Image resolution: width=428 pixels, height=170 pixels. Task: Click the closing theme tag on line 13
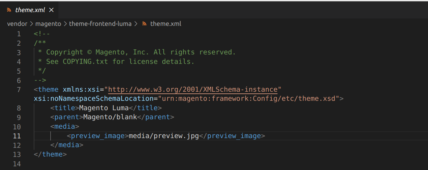point(50,155)
